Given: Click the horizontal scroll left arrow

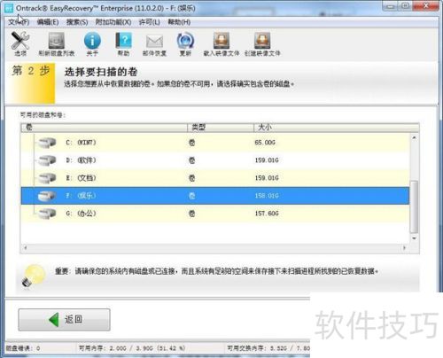Looking at the screenshot, I should click(x=26, y=248).
